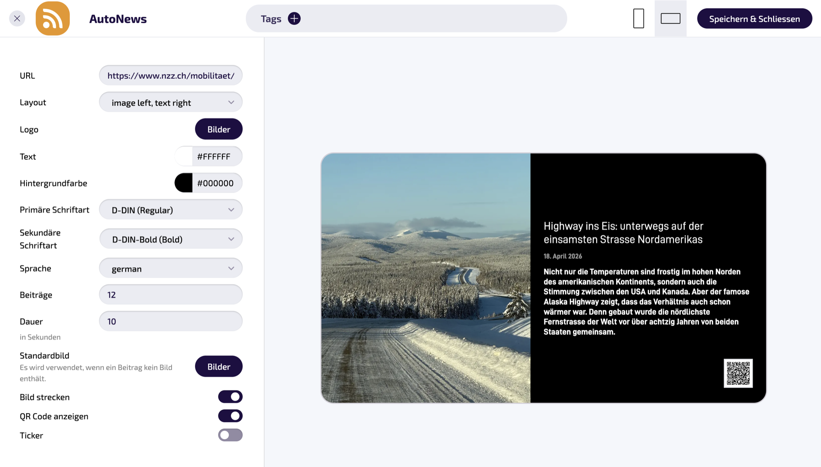Click the preview headline 'Highway ins Eis'
This screenshot has width=821, height=467.
(623, 232)
